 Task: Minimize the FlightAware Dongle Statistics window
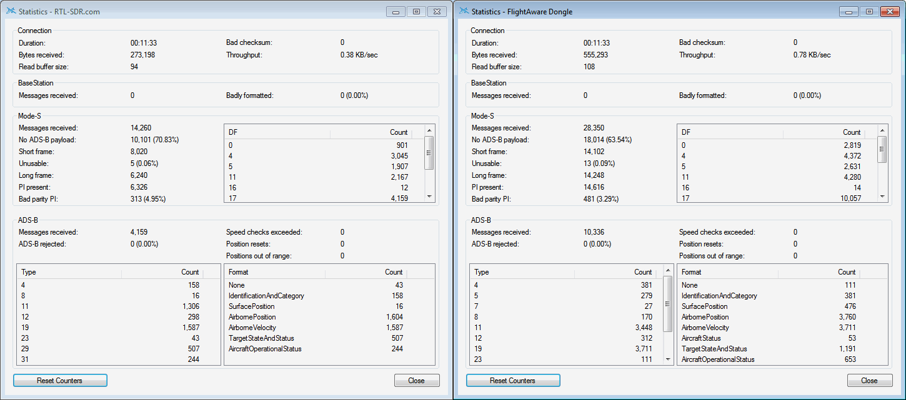point(848,11)
